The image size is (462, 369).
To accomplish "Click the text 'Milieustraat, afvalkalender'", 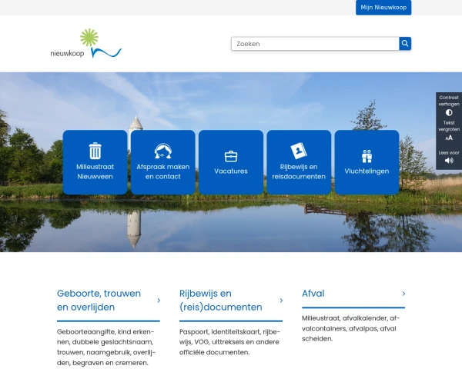I will click(344, 318).
